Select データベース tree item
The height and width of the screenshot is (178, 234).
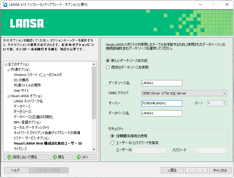click(22, 106)
